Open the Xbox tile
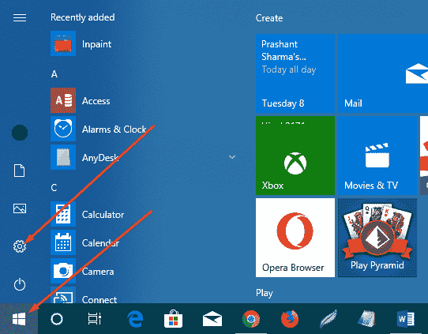428x334 pixels. (x=295, y=156)
